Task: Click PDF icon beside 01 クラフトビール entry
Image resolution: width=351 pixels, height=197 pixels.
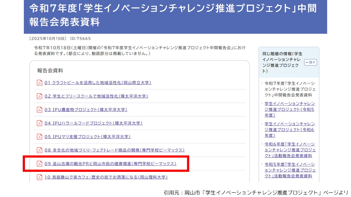Action: coord(39,83)
